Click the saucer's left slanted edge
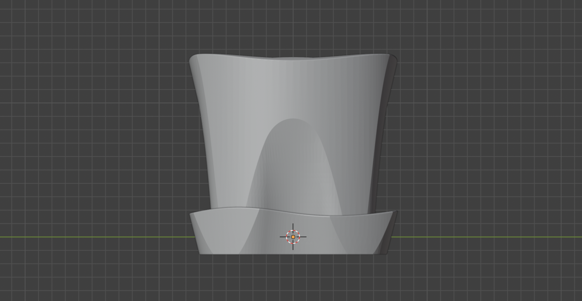The image size is (582, 301). (195, 233)
